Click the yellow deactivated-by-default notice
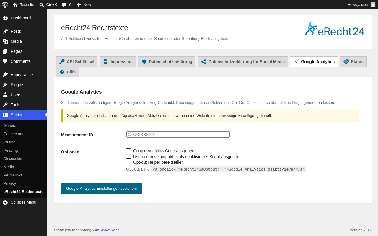Viewport: 378px width, 236px height. [x=210, y=116]
